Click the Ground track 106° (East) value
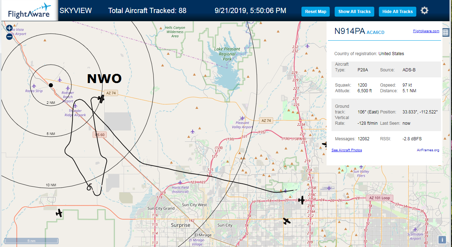The height and width of the screenshot is (247, 452). (368, 112)
